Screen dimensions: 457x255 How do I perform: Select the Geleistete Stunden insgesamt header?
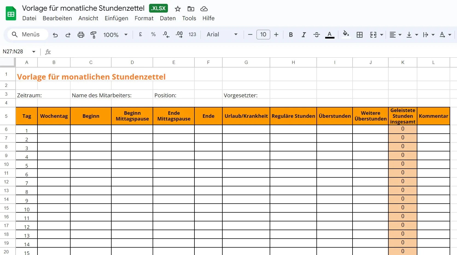coord(403,116)
